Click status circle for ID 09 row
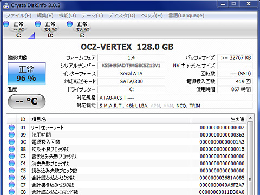 11,135
